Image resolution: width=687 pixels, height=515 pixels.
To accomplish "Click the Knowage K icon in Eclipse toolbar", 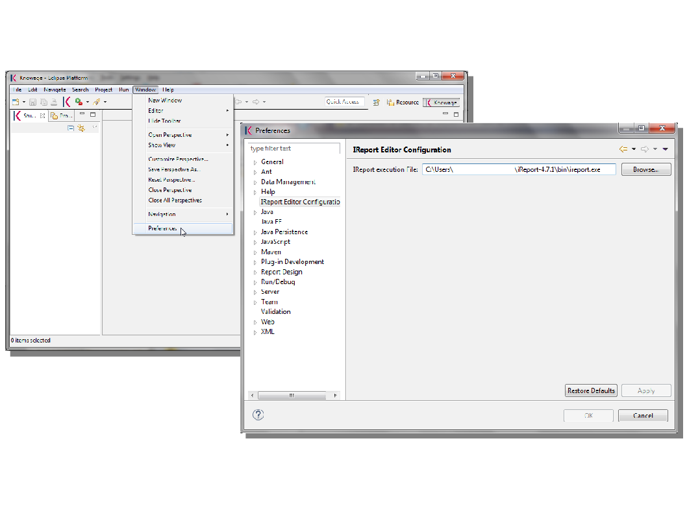I will [x=67, y=102].
